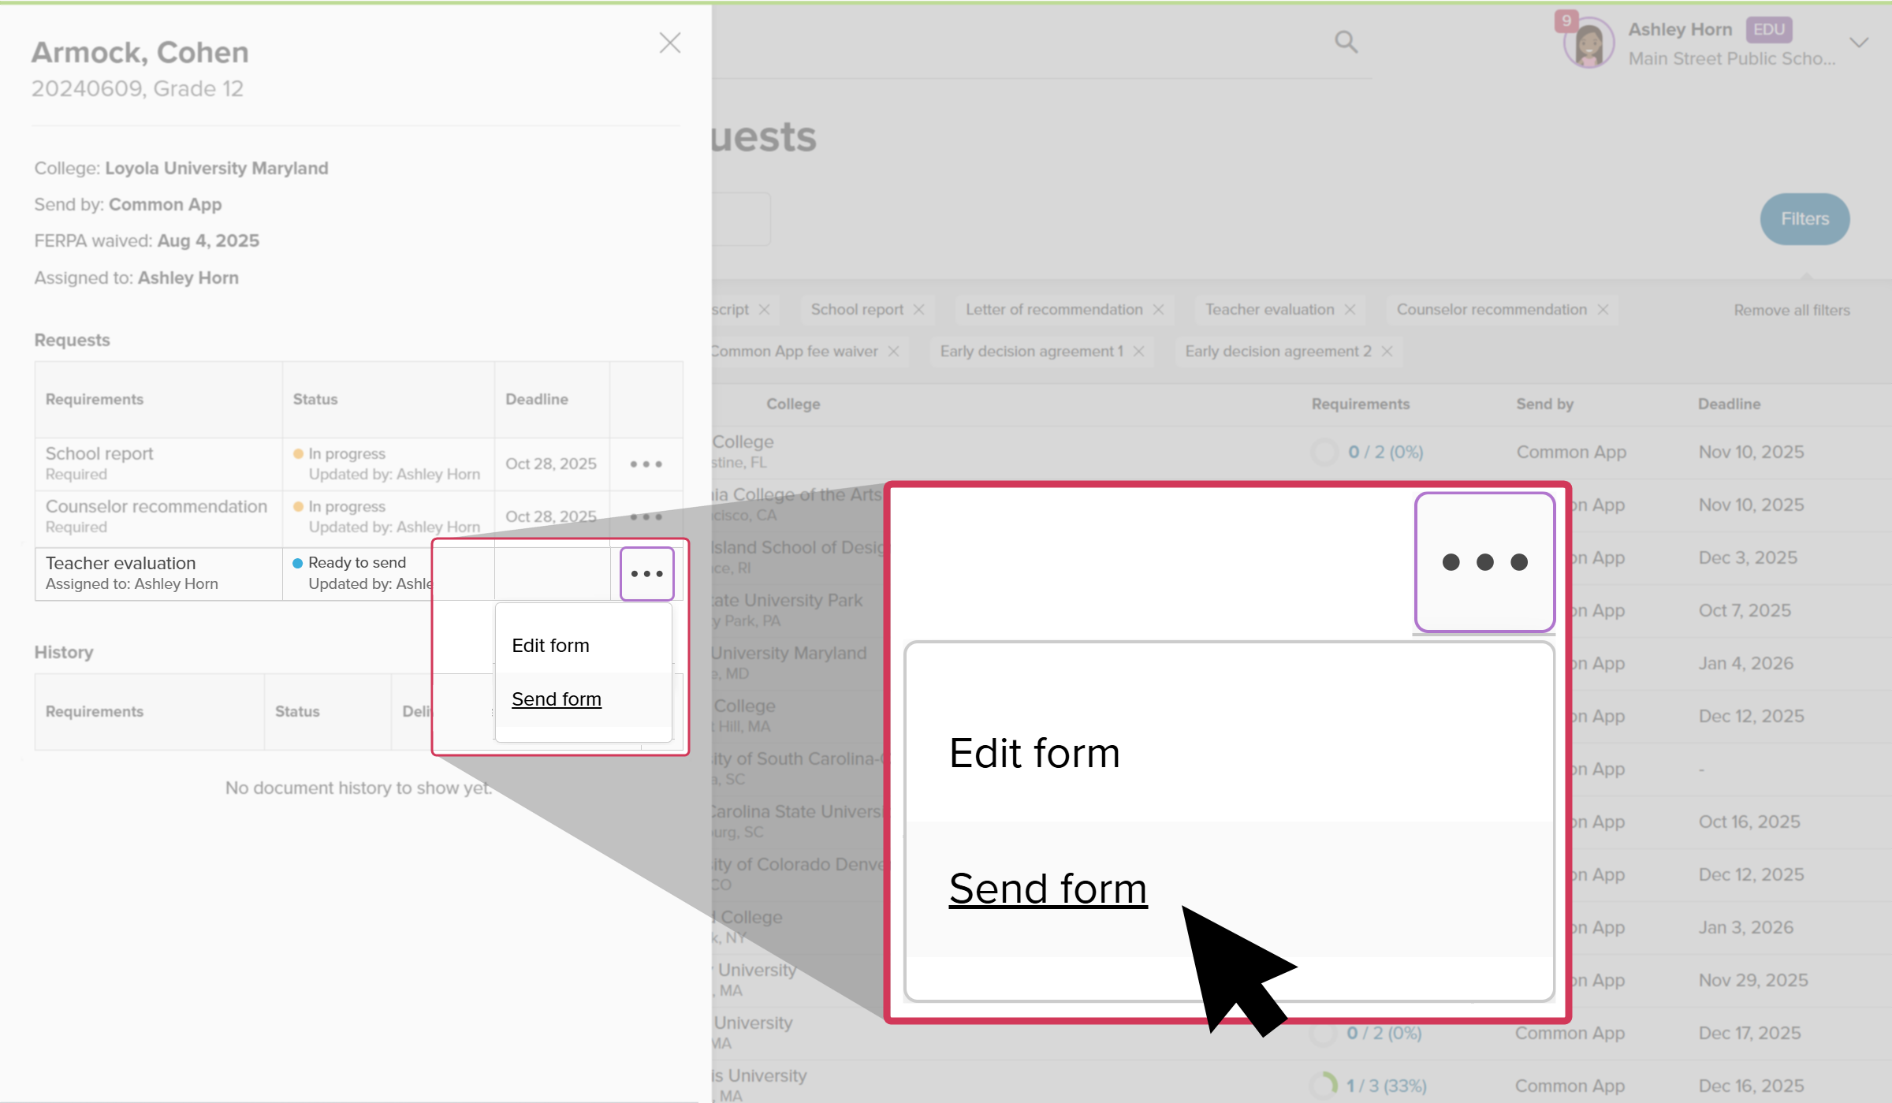Click Send form in magnified callout
This screenshot has width=1892, height=1103.
(x=1047, y=889)
